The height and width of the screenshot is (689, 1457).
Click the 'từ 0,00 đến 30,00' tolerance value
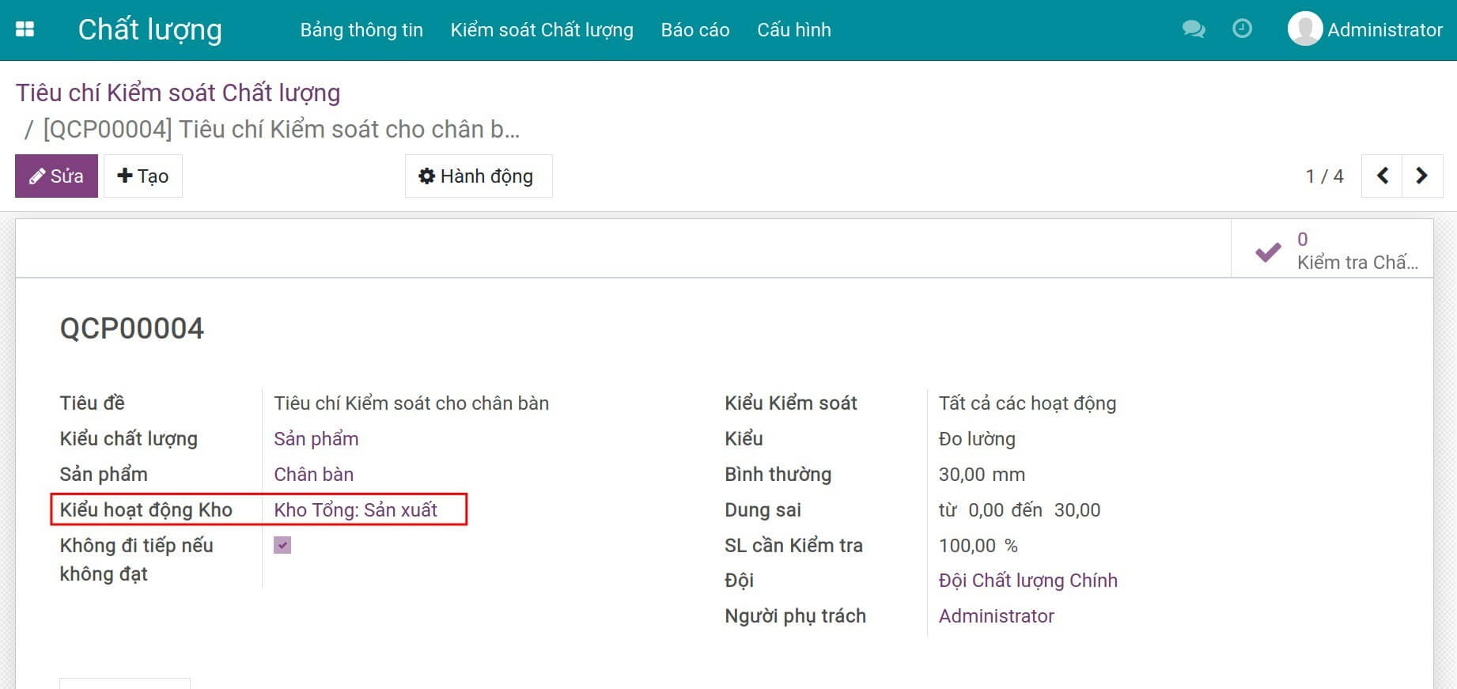pyautogui.click(x=1020, y=510)
